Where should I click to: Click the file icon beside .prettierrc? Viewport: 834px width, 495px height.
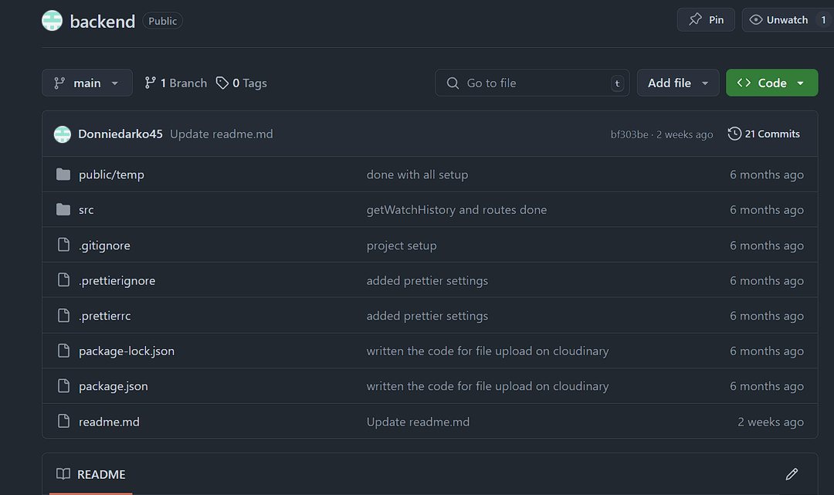(63, 315)
